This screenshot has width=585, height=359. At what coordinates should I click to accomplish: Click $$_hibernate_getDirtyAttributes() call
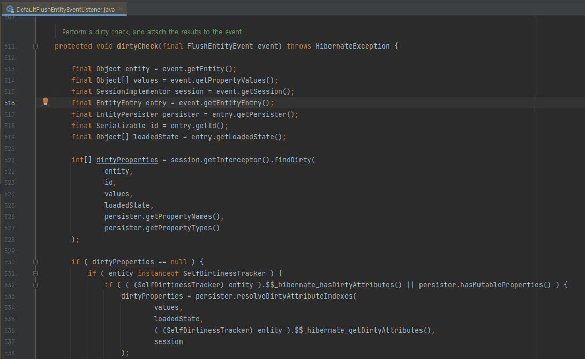(x=363, y=330)
